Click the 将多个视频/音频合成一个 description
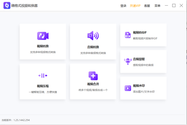Screen dimensions: 187x125 click(93, 90)
